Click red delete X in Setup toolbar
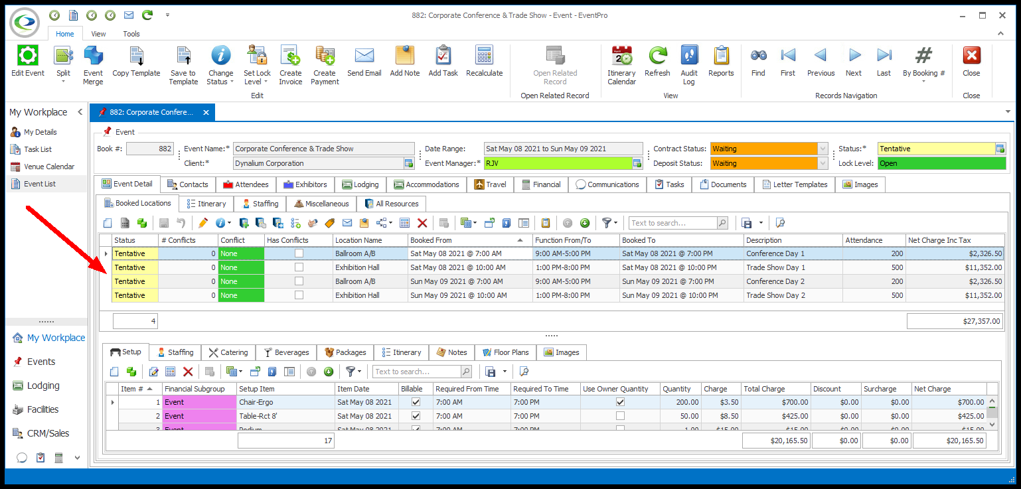Screen dimensions: 1021x489 tap(188, 372)
